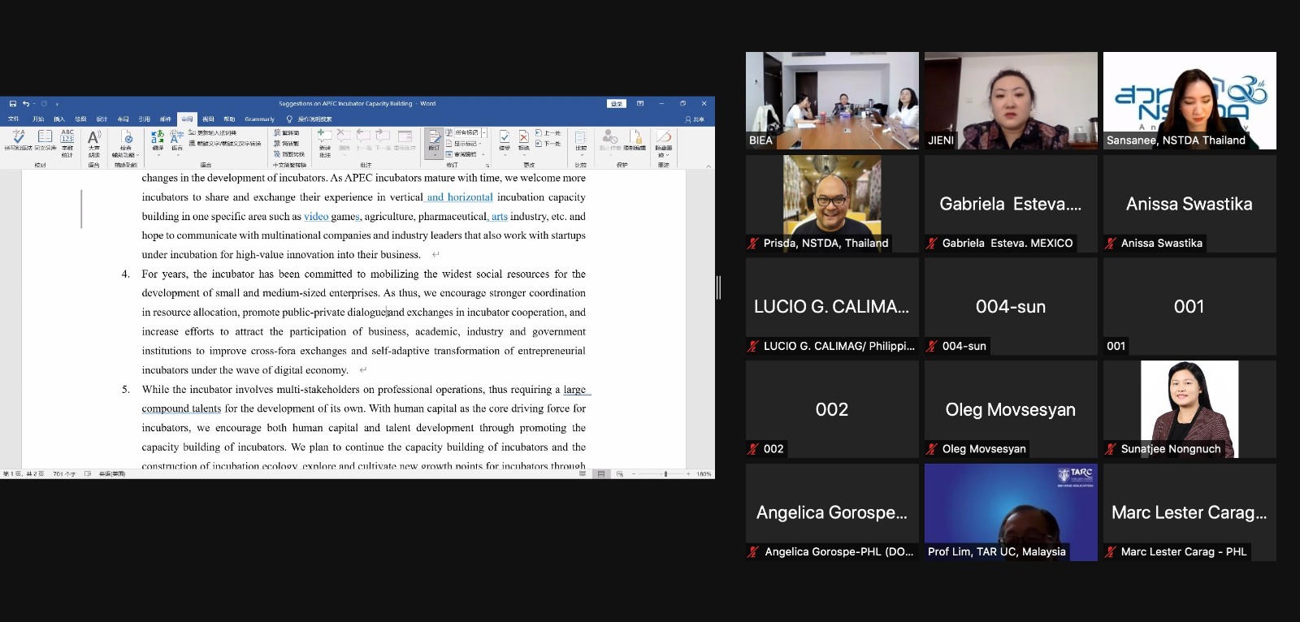Open the Thesaurus tool in the ribbon
This screenshot has width=1300, height=622.
coord(45,140)
